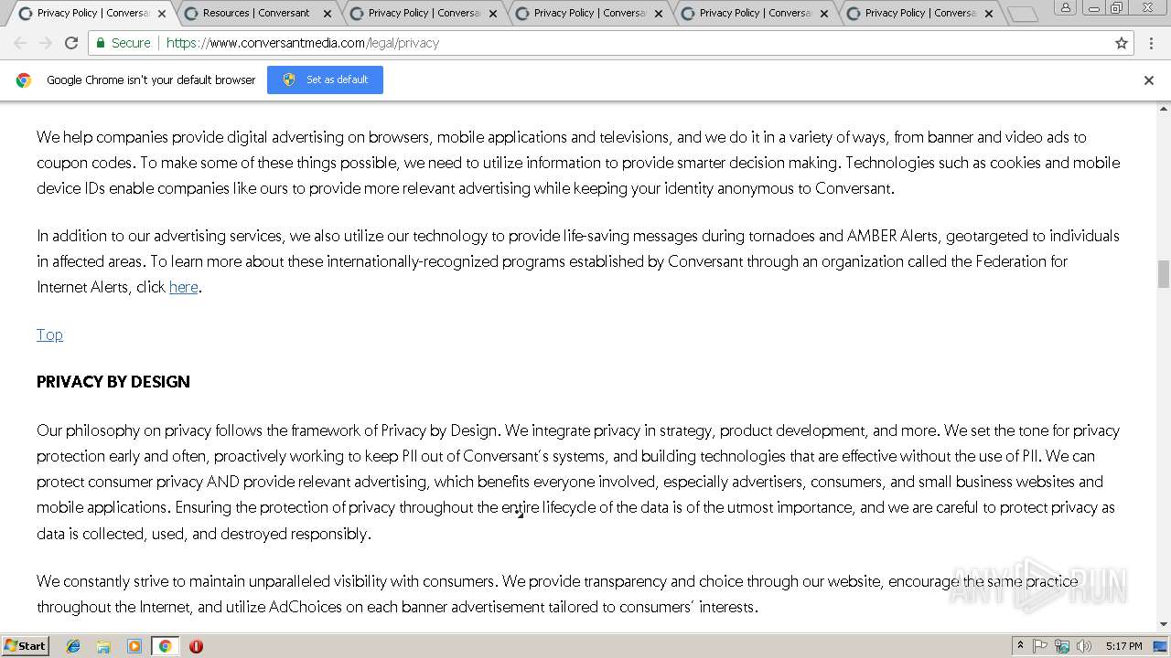Go forward with the forward arrow
This screenshot has width=1171, height=658.
point(46,43)
